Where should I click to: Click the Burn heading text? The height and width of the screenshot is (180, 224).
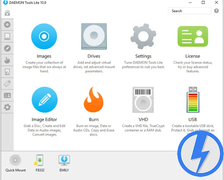point(94,120)
